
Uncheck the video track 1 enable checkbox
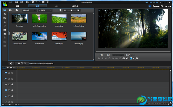pyautogui.click(x=9, y=73)
